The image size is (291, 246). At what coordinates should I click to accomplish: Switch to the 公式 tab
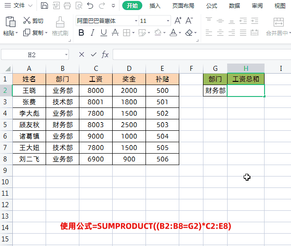212,6
